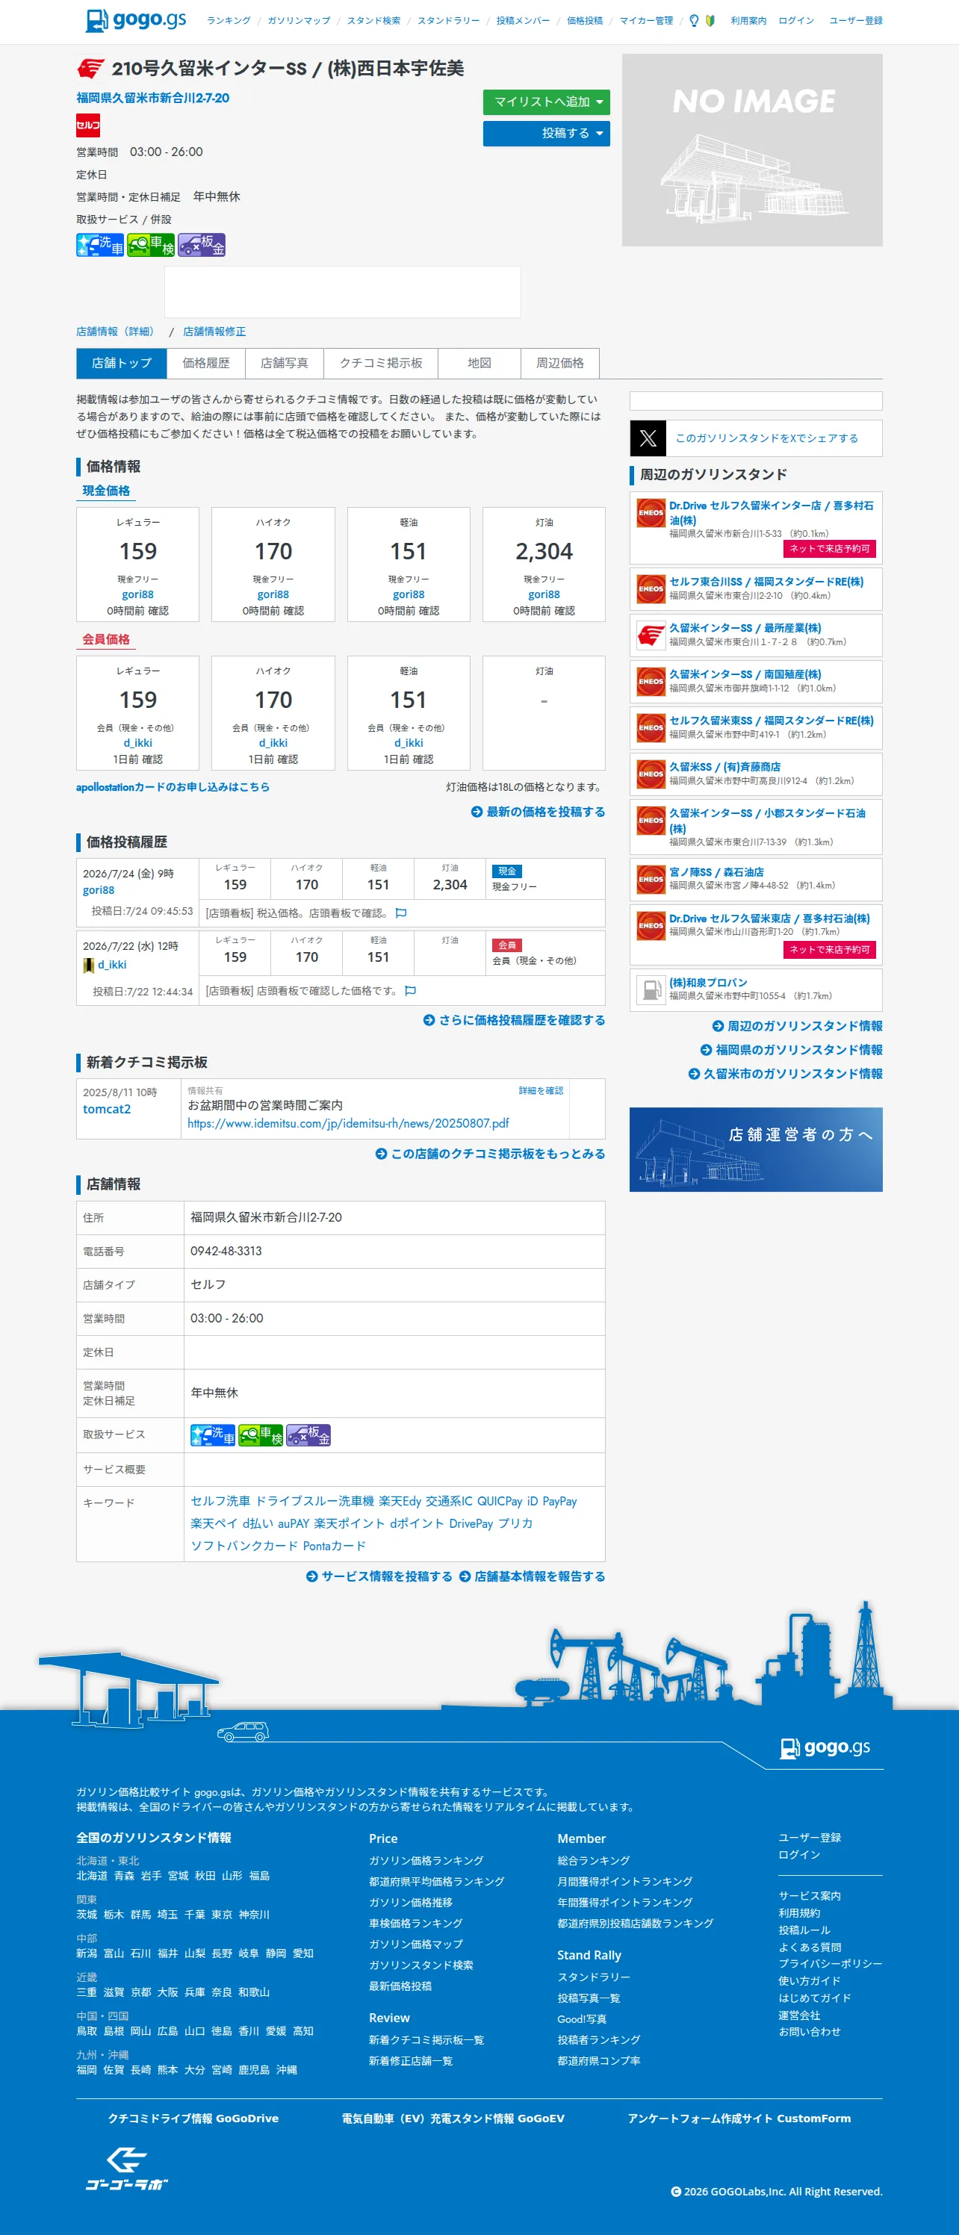Click 最新の価格を投稿する
Screen dimensions: 959x2235
pos(538,812)
